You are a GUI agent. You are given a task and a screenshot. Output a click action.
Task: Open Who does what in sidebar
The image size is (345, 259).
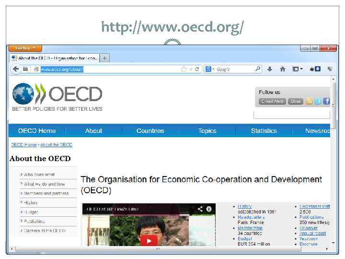coord(39,175)
